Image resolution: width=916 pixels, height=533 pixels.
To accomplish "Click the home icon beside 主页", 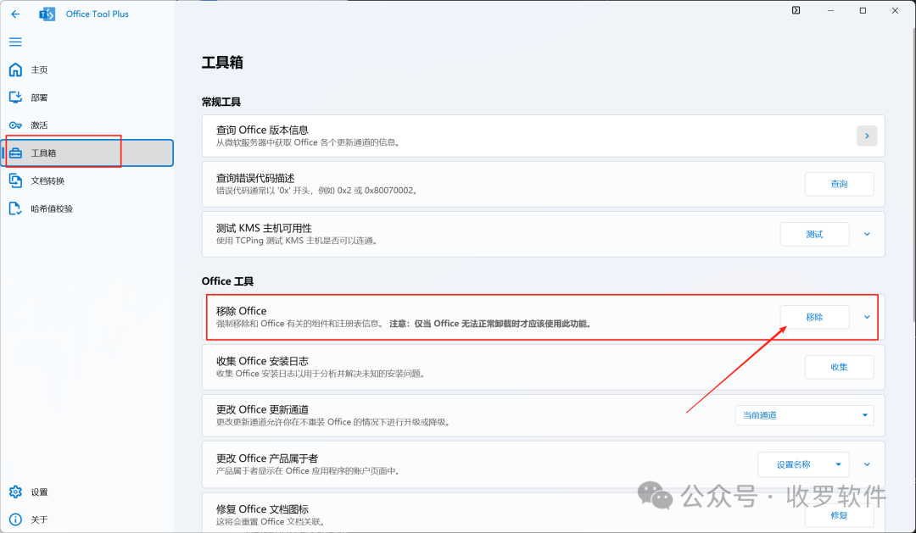I will [x=16, y=69].
